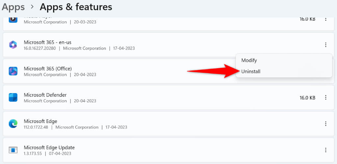This screenshot has height=164, width=337.
Task: Click the Microsoft Edge Update icon
Action: click(13, 150)
